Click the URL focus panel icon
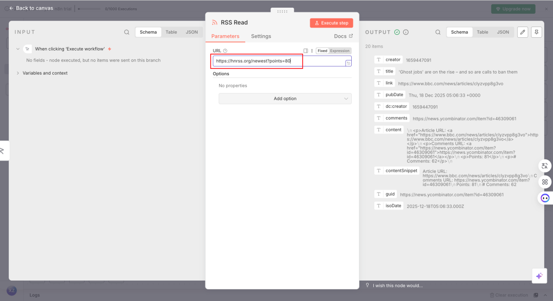The image size is (553, 301). pos(305,51)
